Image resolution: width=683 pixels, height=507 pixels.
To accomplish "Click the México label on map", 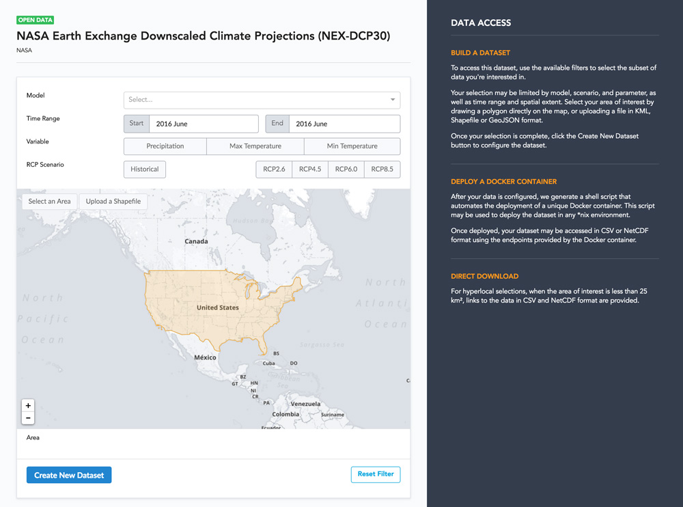I will point(205,357).
